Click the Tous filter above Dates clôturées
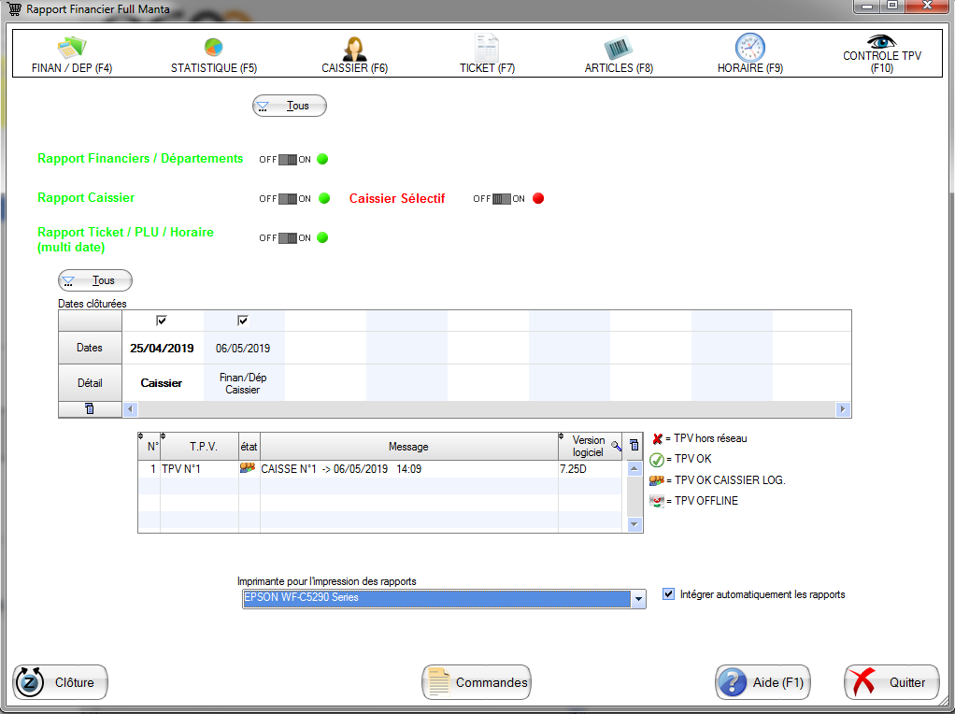 coord(95,280)
